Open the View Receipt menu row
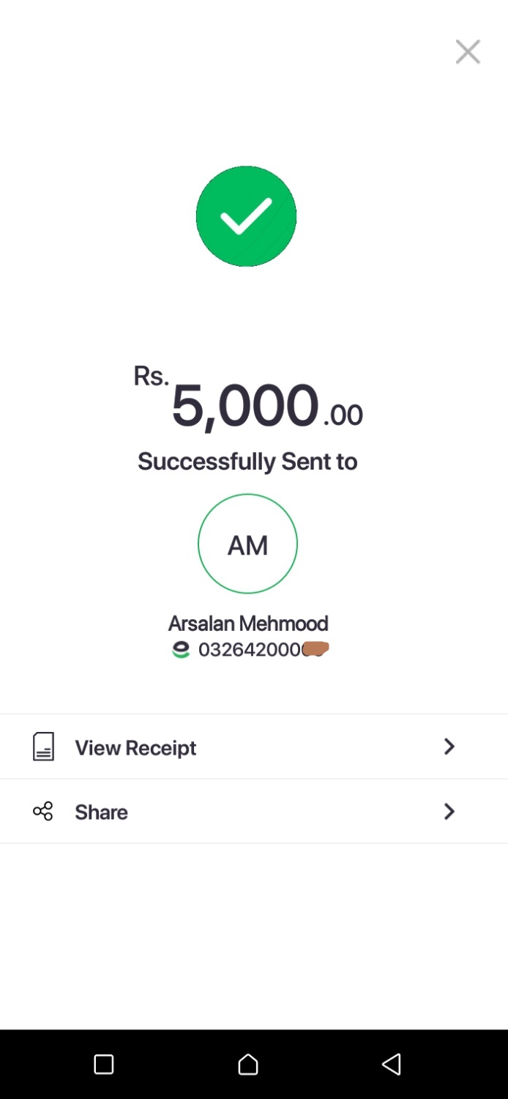 pyautogui.click(x=254, y=747)
